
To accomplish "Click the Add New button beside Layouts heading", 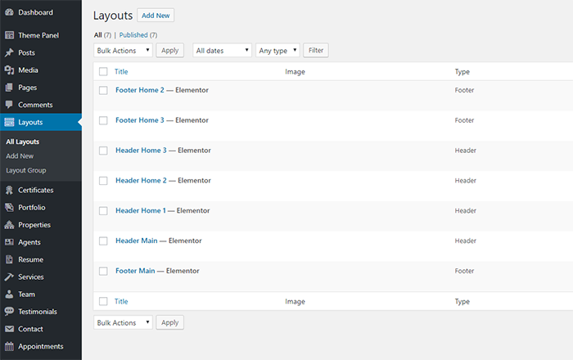I will 156,16.
